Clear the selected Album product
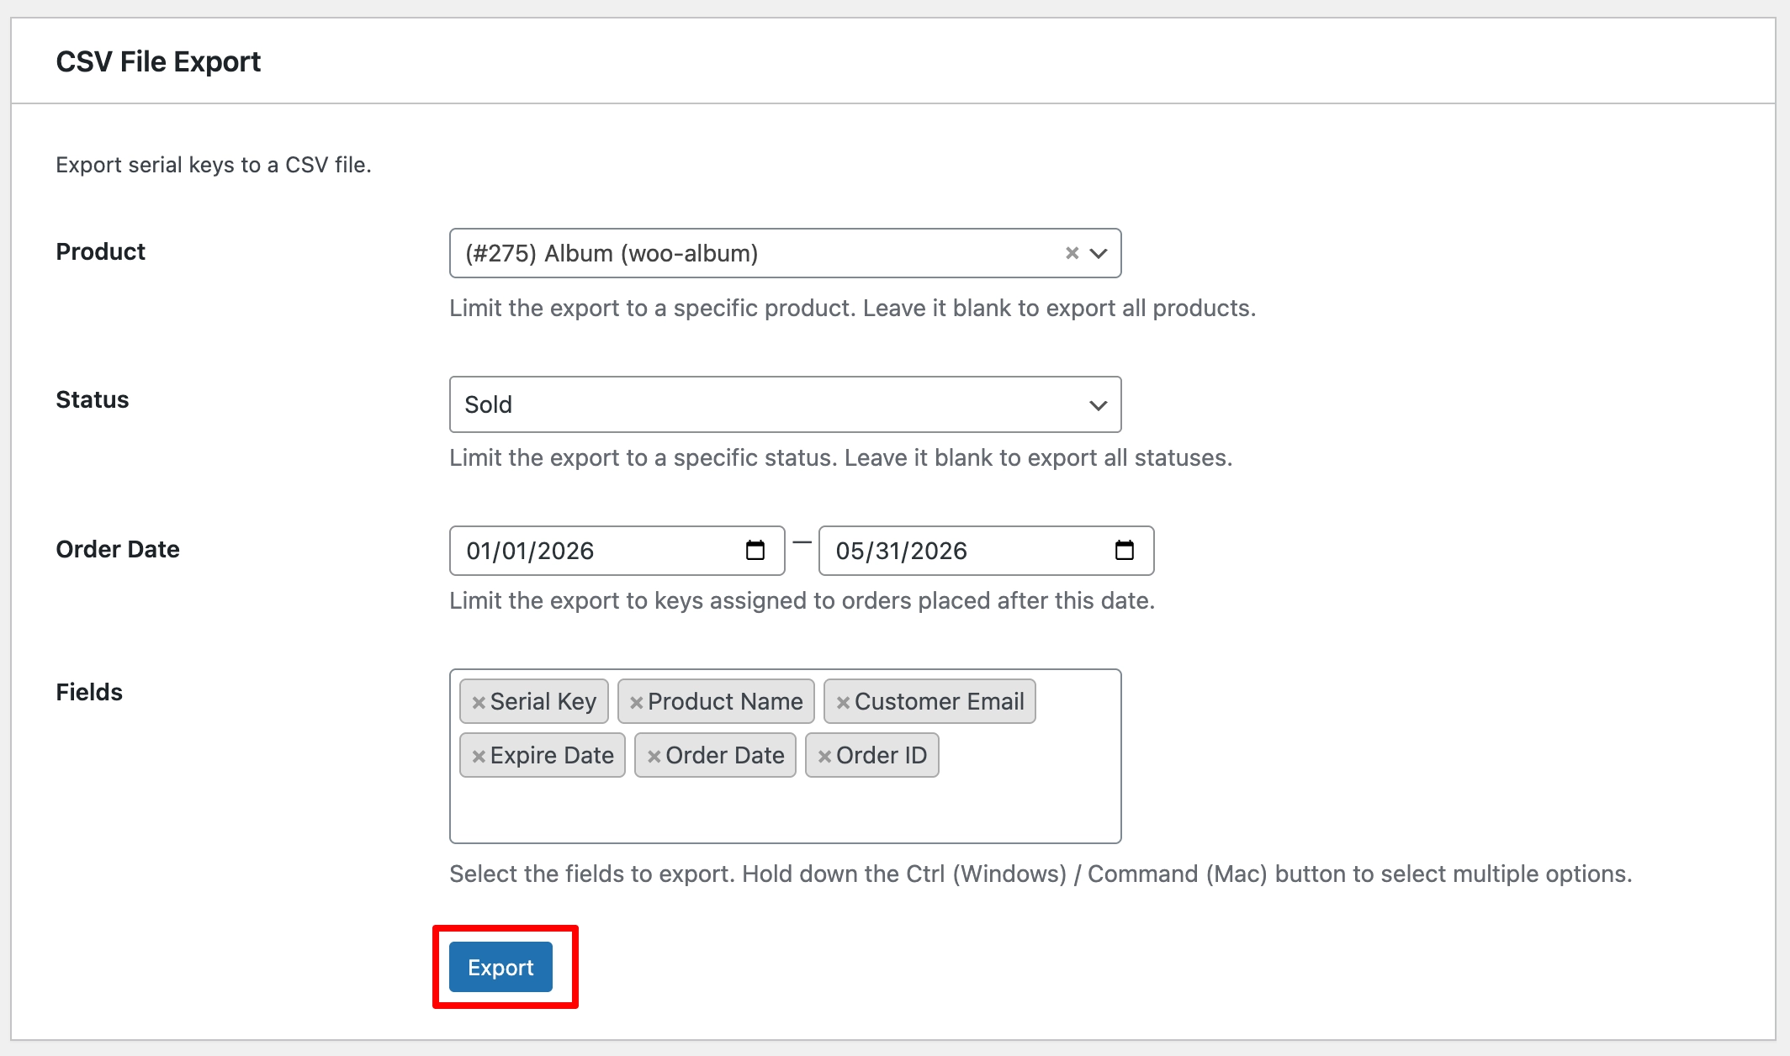 (1072, 253)
